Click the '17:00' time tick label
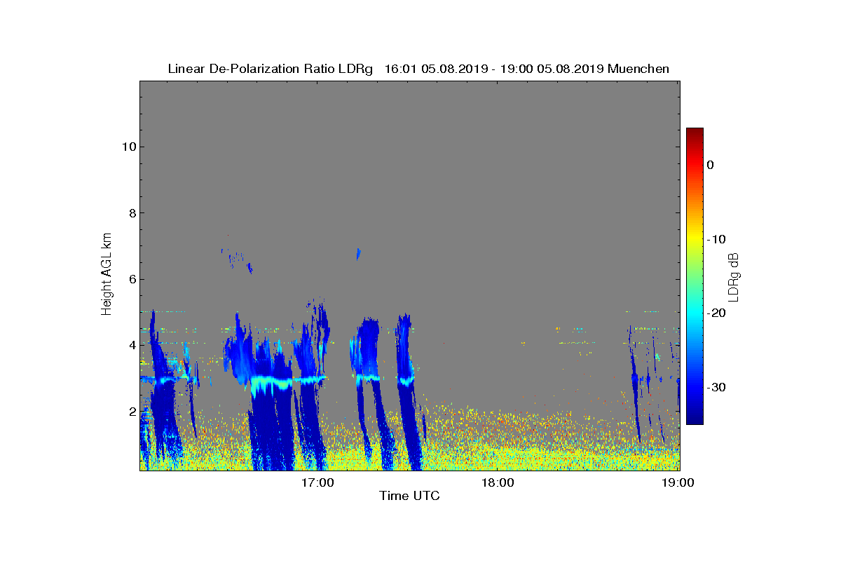The height and width of the screenshot is (561, 841). [317, 482]
